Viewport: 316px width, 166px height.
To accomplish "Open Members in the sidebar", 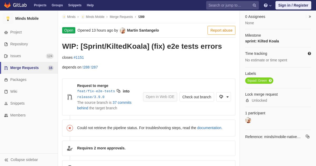I will [x=29, y=115].
